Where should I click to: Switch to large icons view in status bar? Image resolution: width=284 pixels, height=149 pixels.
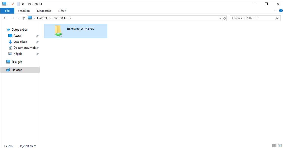[280, 145]
